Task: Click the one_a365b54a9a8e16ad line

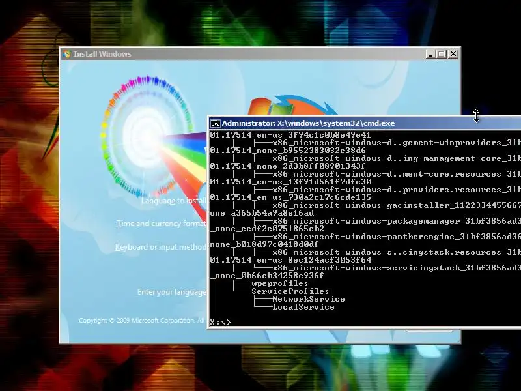Action: coord(262,213)
